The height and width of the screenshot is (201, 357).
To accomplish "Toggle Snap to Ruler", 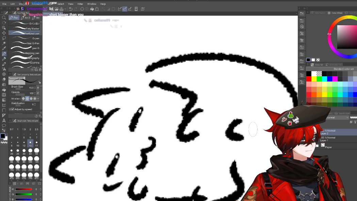I will (x=120, y=9).
